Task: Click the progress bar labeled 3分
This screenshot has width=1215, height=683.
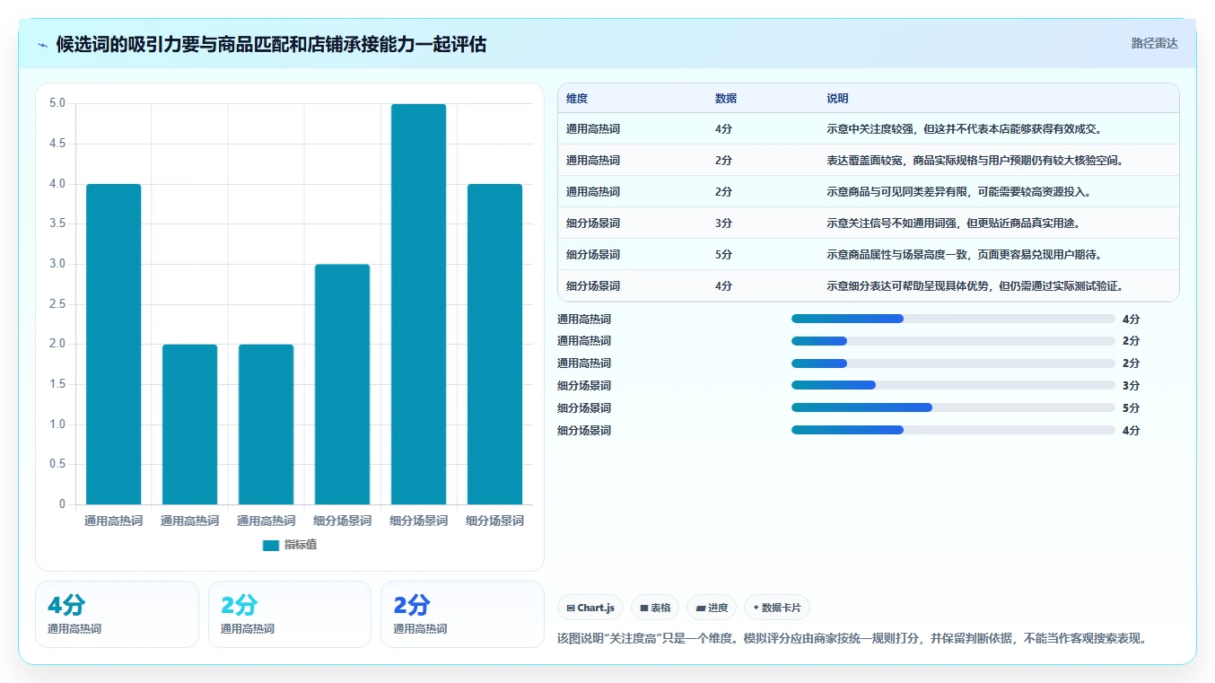Action: [x=953, y=385]
